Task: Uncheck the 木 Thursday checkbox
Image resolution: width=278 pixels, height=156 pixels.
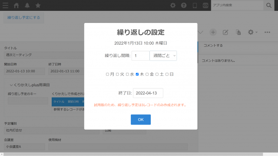Action: [137, 74]
